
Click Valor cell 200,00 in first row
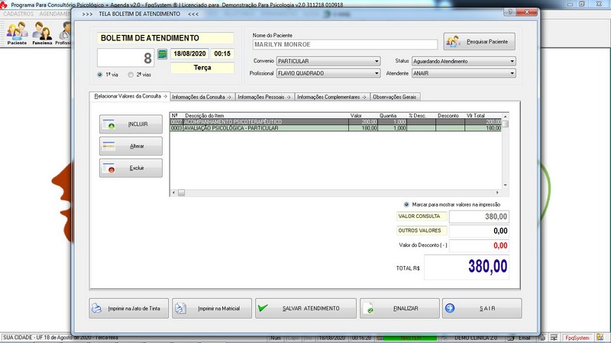[x=363, y=122]
